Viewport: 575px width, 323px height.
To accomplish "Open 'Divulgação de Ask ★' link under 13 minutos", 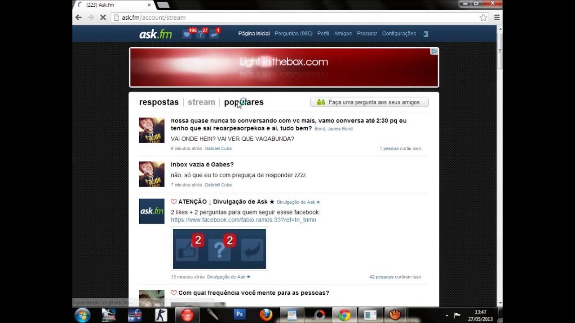I will 229,277.
